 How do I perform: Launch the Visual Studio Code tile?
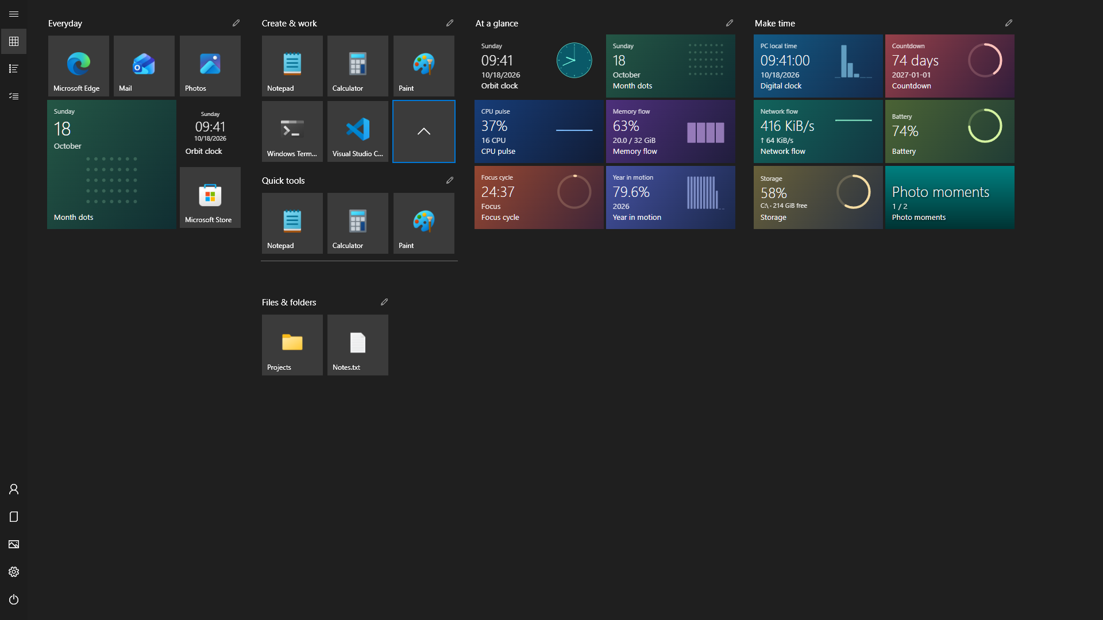(358, 131)
